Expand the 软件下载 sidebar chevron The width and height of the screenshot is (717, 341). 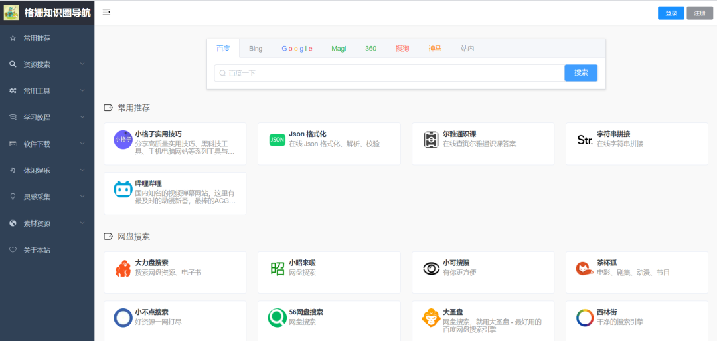click(82, 144)
